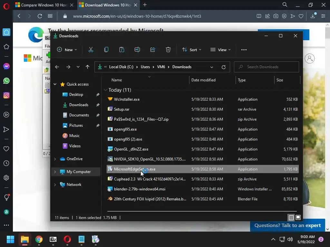This screenshot has height=247, width=330.
Task: Click Users in the address breadcrumb
Action: pos(145,67)
